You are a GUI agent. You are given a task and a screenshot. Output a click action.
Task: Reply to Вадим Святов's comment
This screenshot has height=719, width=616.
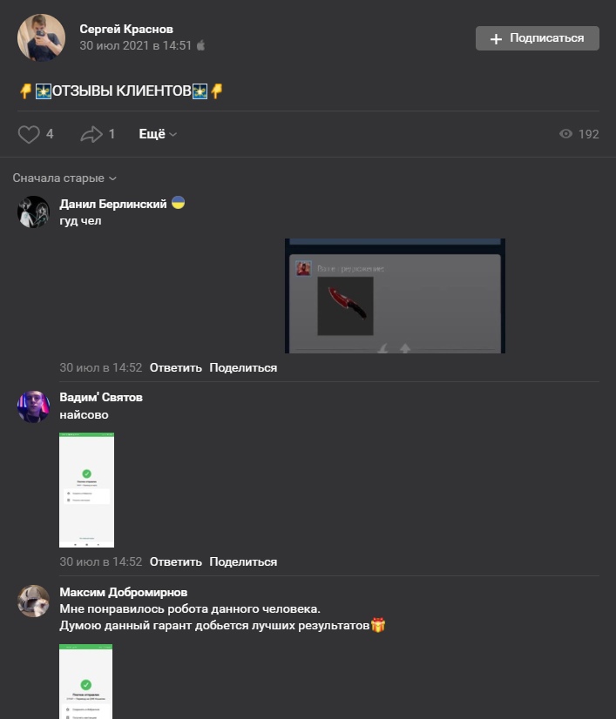tap(175, 561)
